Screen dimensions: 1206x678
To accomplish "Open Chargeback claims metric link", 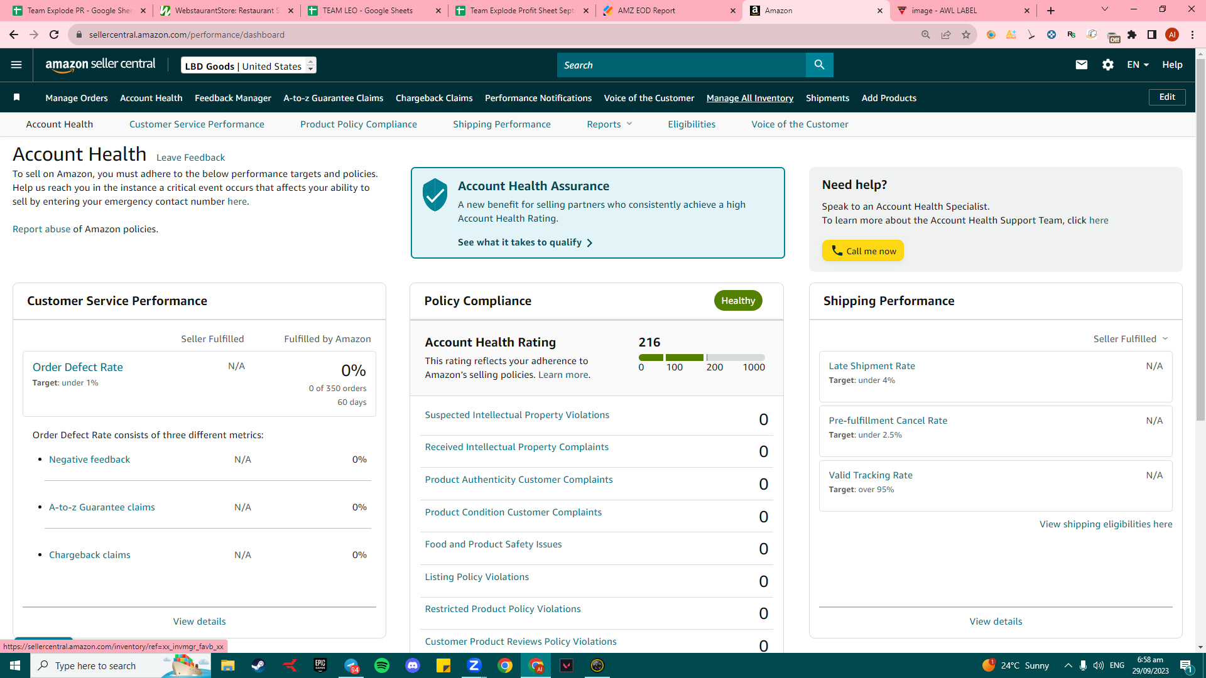I will [x=90, y=555].
